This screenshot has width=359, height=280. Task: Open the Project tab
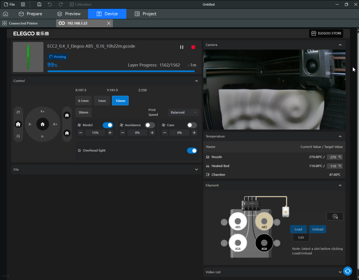tap(145, 14)
